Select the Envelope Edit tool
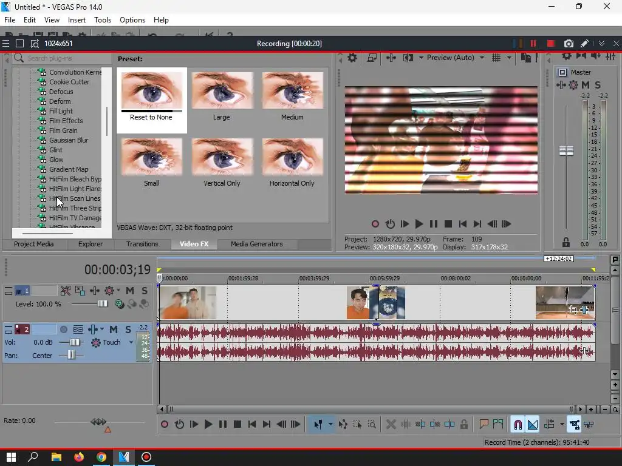 point(343,425)
